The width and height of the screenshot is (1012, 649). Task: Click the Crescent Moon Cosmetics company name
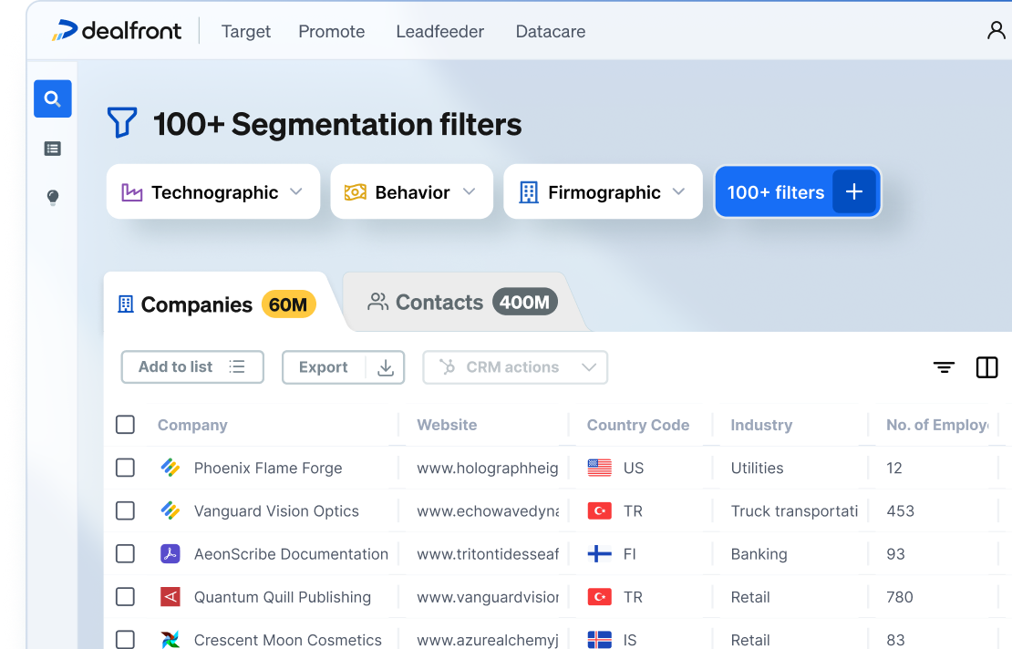(x=288, y=640)
